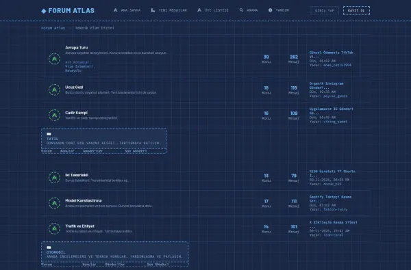Viewport: 411px width, 270px height.
Task: Click the Giriş Yap button
Action: pos(325,10)
